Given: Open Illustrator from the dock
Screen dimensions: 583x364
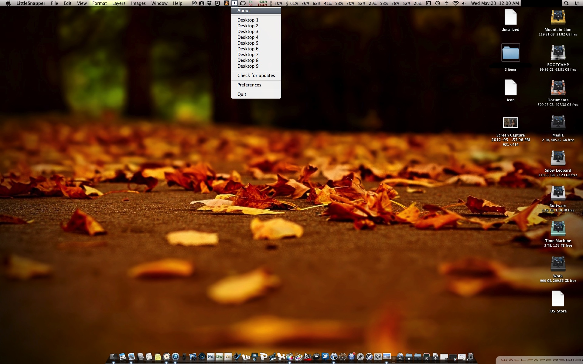Looking at the screenshot, I should [228, 357].
